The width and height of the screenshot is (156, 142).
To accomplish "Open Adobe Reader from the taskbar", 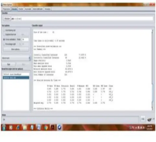I will click(53, 127).
